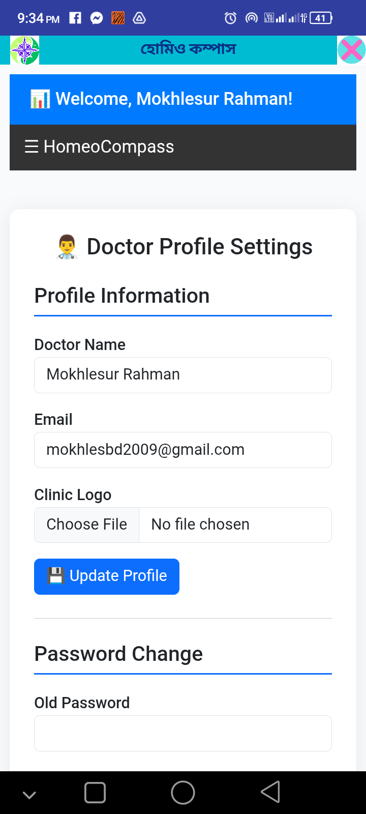Tap the bar chart welcome icon
Viewport: 366px width, 814px height.
point(40,99)
